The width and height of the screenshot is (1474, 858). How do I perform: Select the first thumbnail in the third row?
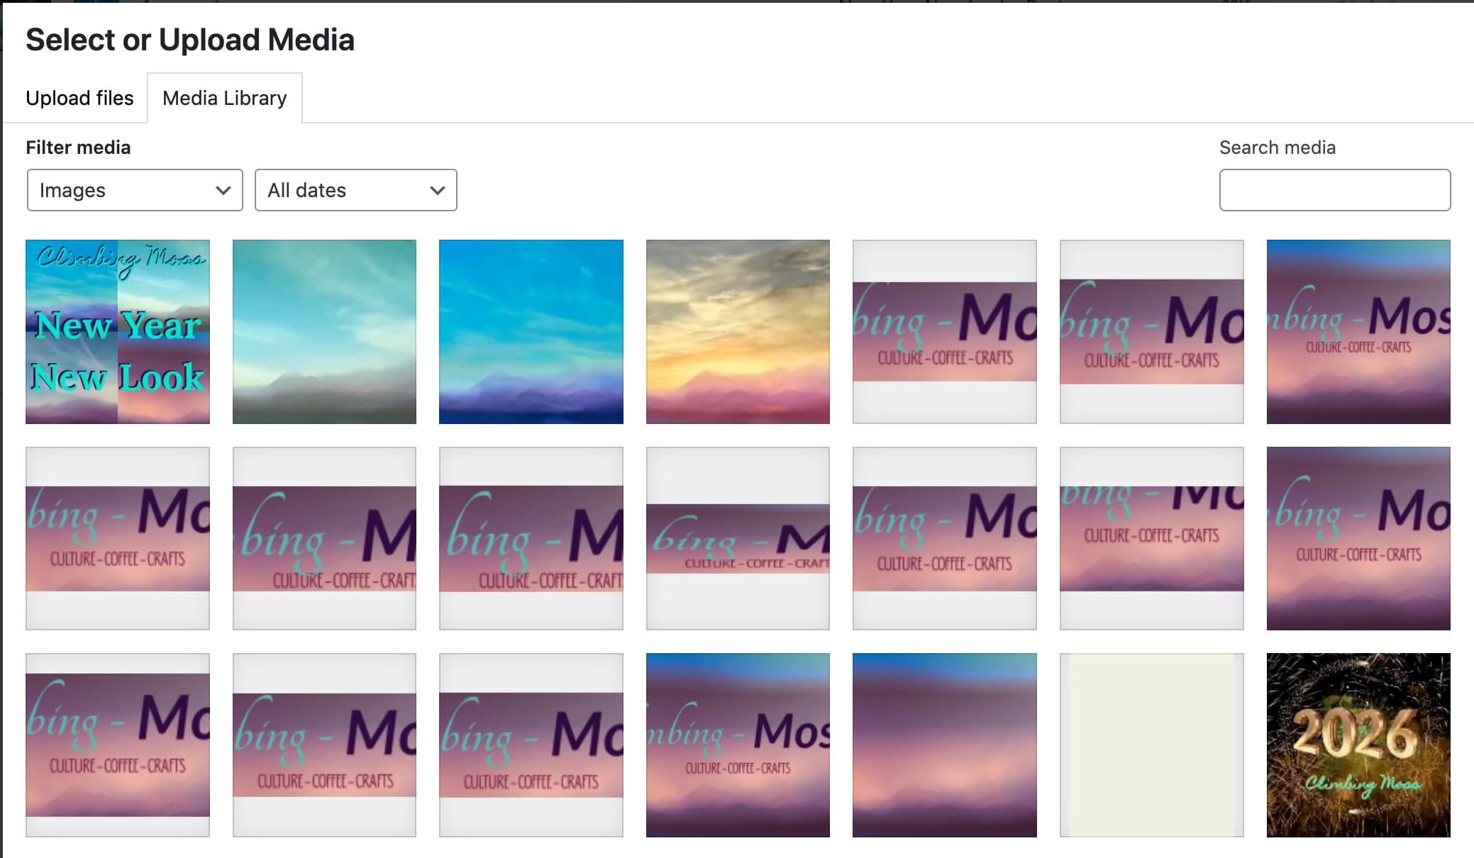[118, 745]
